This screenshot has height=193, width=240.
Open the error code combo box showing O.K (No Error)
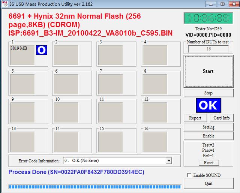117,161
